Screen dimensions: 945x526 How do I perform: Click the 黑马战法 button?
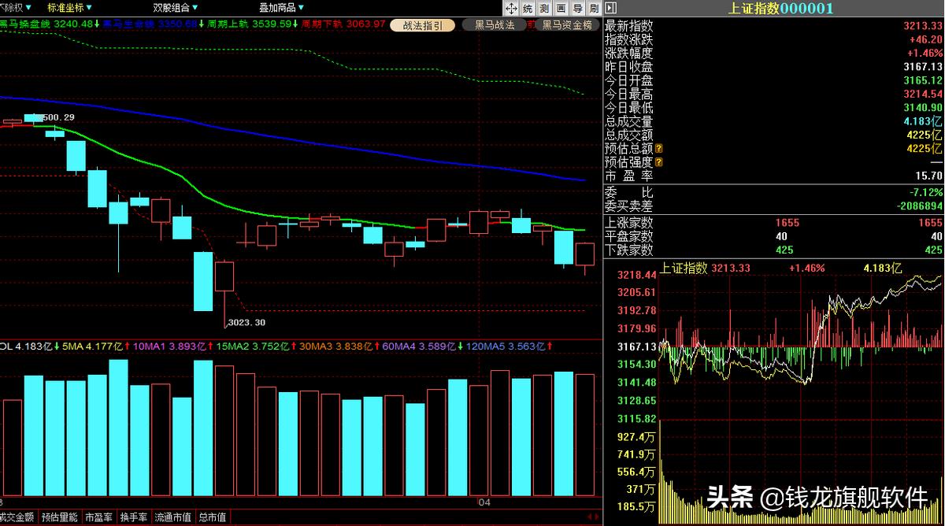494,24
